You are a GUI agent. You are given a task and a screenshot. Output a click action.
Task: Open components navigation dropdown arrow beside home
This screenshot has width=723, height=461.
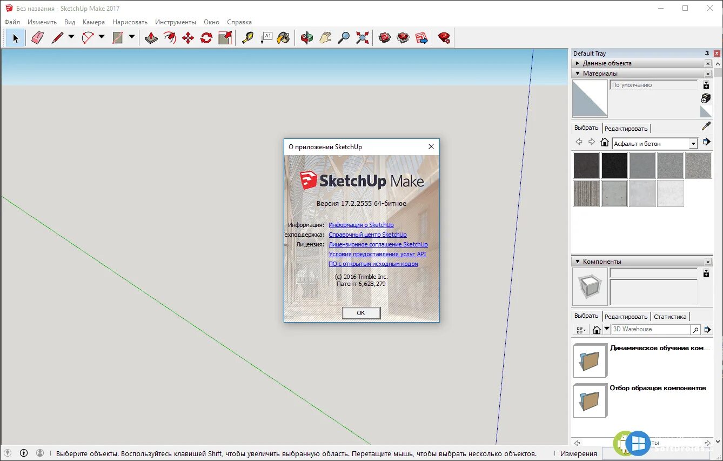click(607, 329)
